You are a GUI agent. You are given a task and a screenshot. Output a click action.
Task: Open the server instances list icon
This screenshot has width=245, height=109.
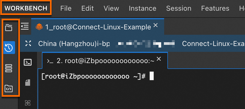pos(9,68)
